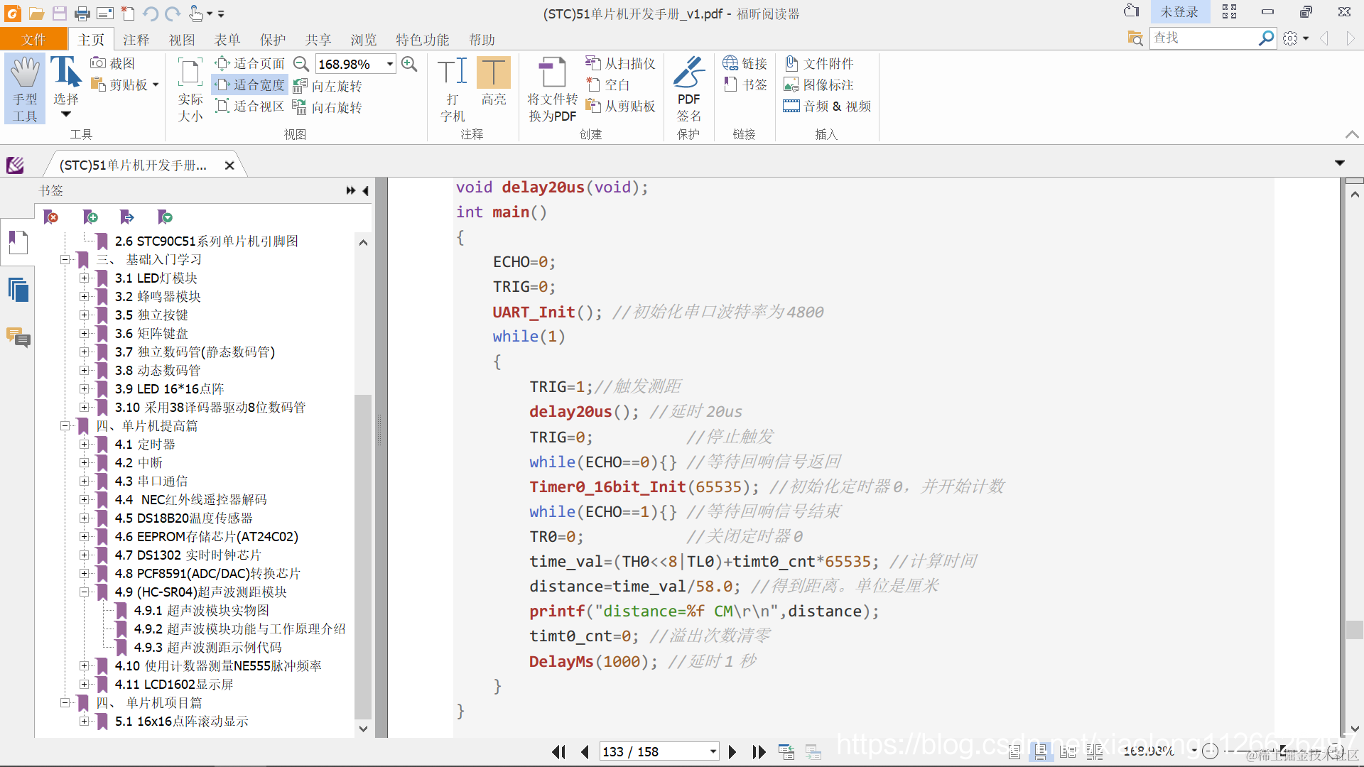Viewport: 1364px width, 767px height.
Task: Go to the next page arrow
Action: point(732,751)
